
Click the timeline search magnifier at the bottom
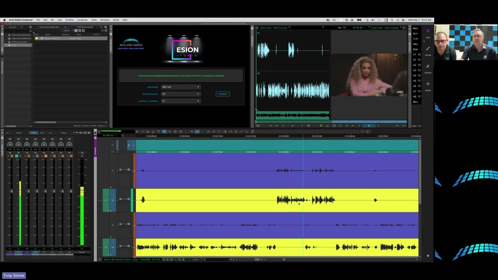click(x=204, y=259)
